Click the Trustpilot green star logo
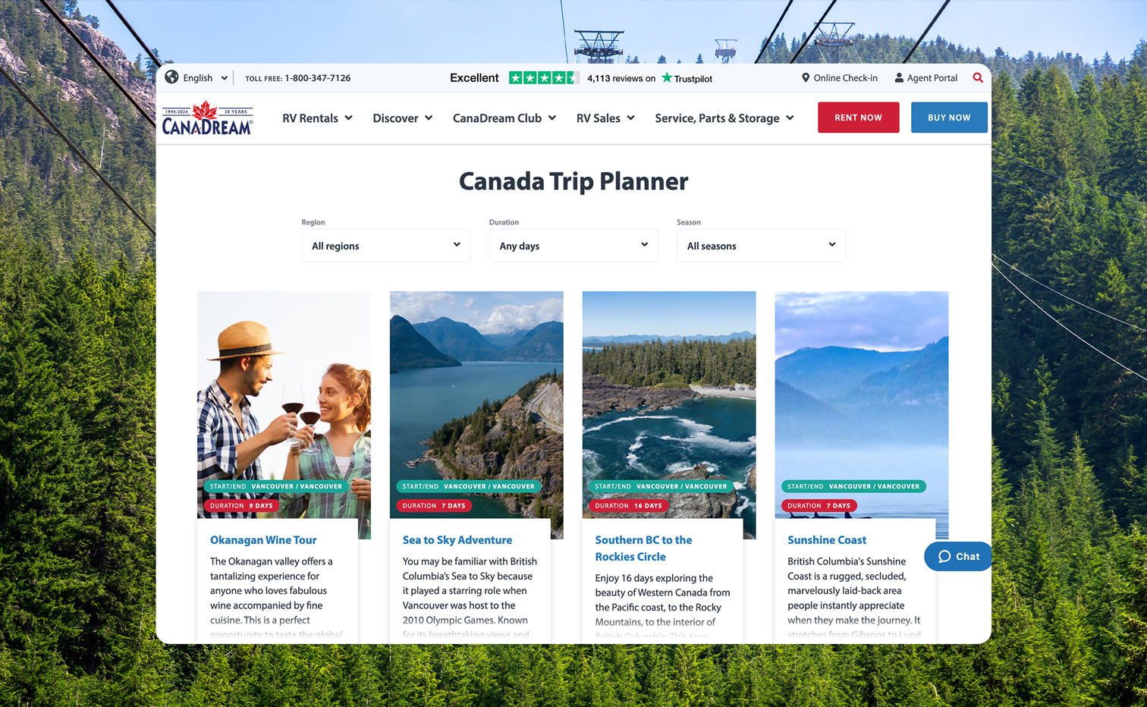 [667, 77]
